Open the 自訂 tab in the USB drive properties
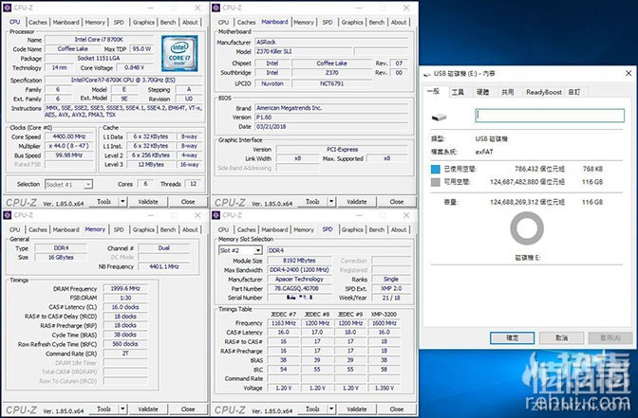Image resolution: width=638 pixels, height=418 pixels. point(573,92)
